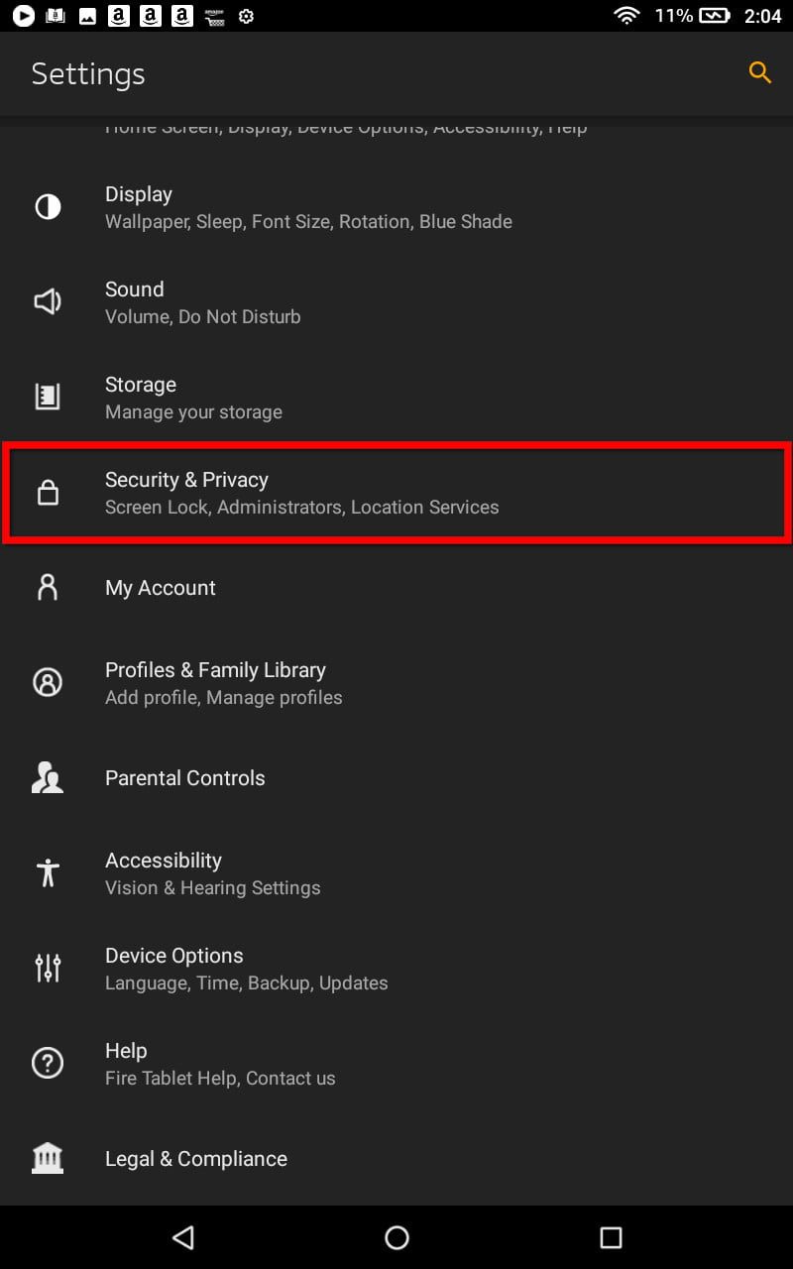Tap the Security & Privacy lock icon

click(48, 493)
